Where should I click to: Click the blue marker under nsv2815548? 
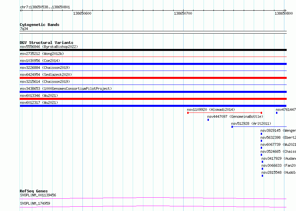[x=262, y=176]
